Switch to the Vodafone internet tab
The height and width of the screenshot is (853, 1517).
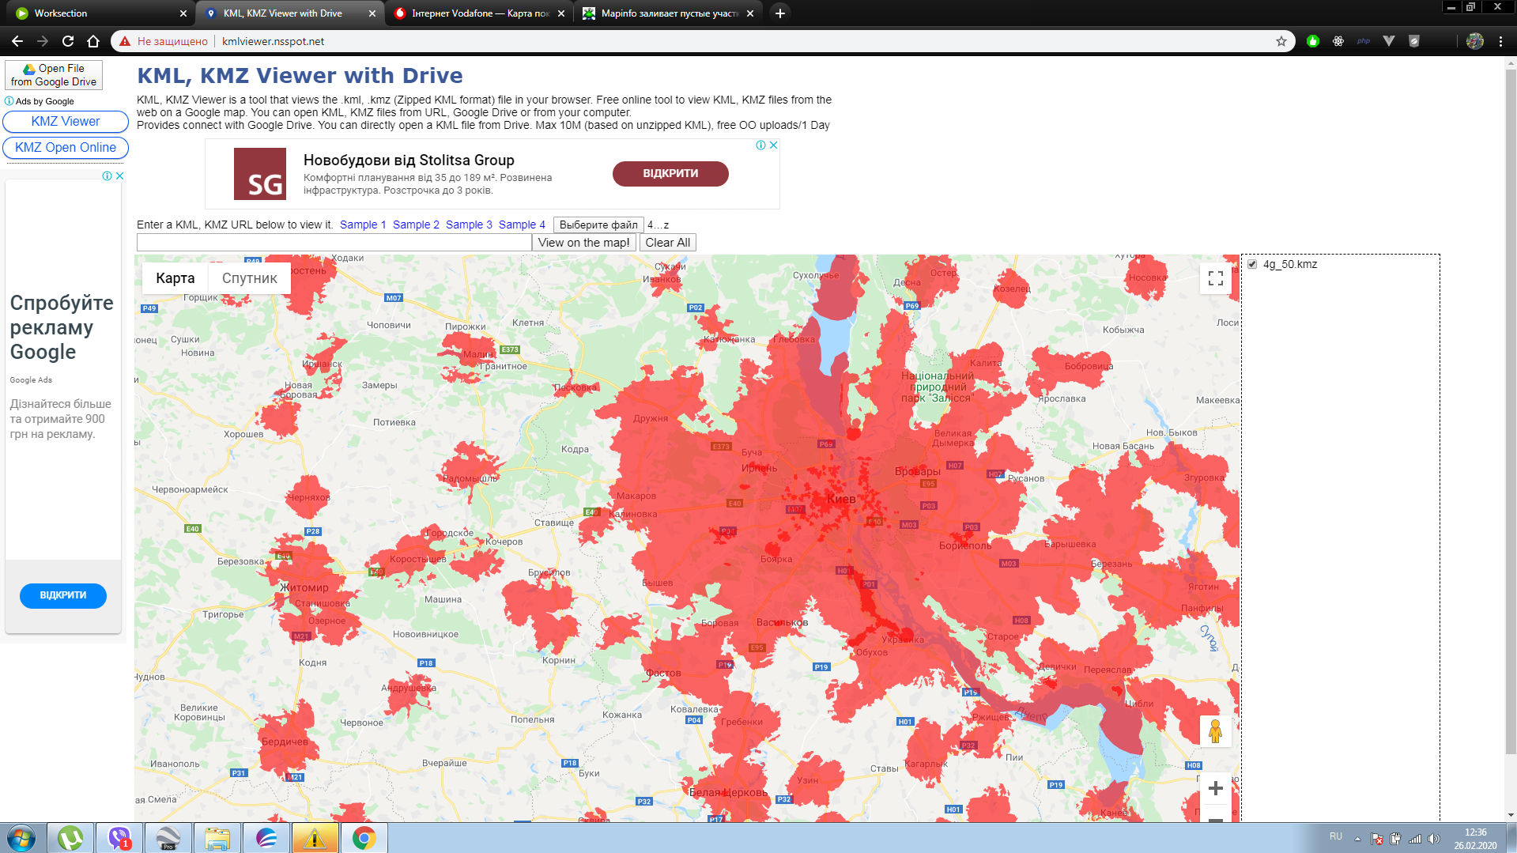coord(479,13)
